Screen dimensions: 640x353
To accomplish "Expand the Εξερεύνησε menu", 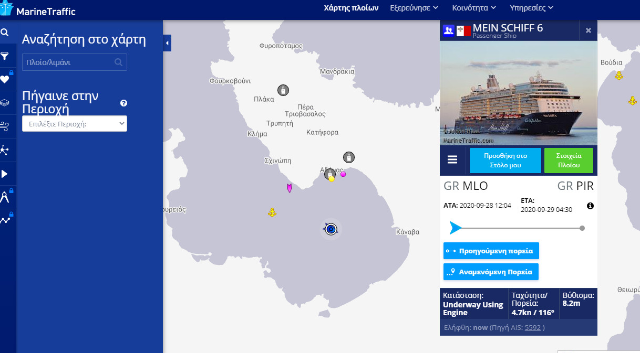I will (414, 8).
